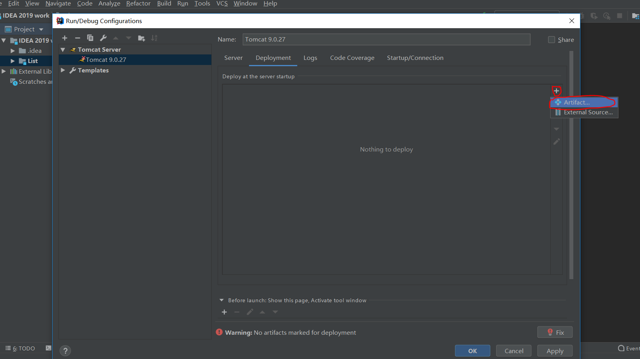Viewport: 640px width, 359px height.
Task: Click Fix button for warning
Action: (x=555, y=332)
